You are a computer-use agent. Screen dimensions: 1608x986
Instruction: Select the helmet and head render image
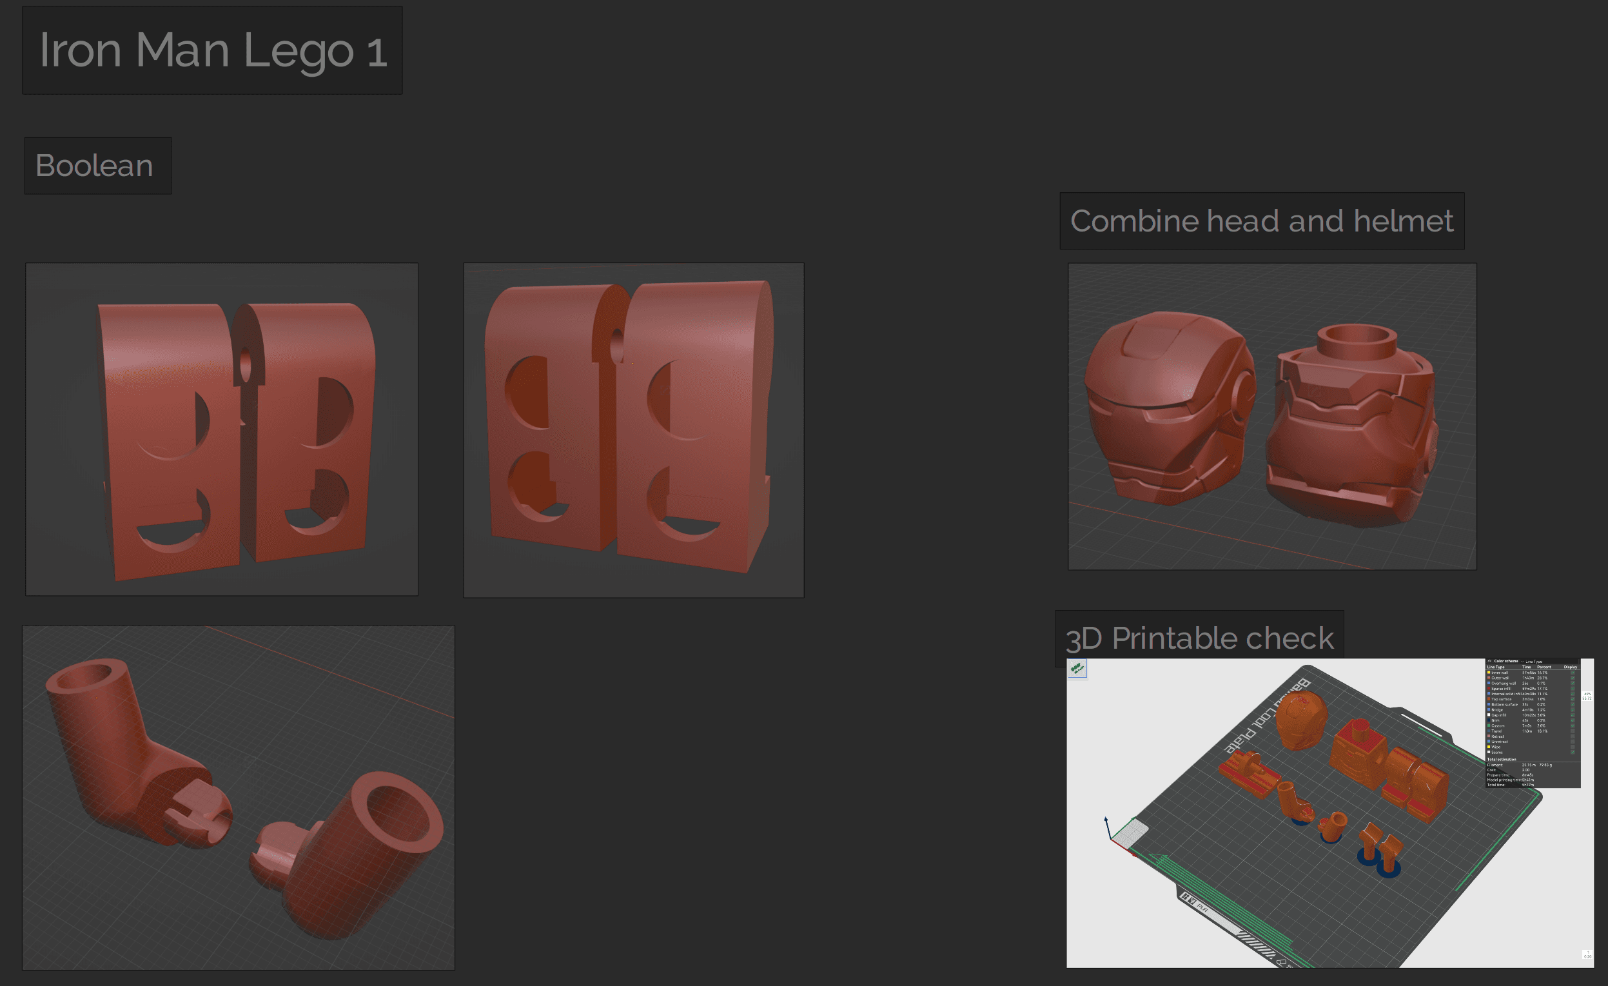click(x=1271, y=417)
